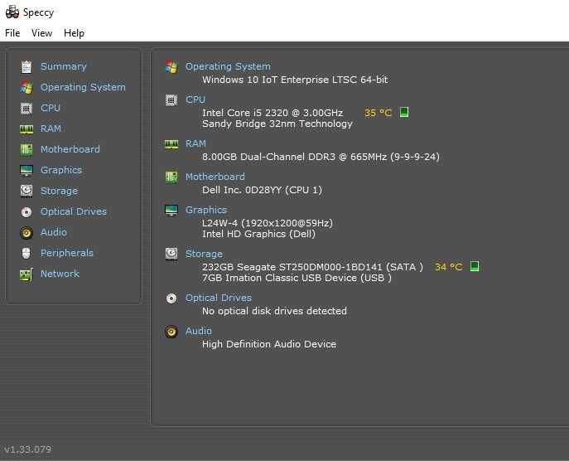Screen dimensions: 569x461
Task: Click 'No optical disk drives detected' text
Action: [x=274, y=311]
